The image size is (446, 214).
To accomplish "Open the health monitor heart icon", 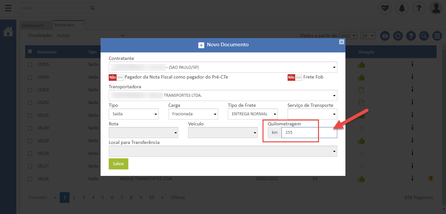I will [x=385, y=8].
